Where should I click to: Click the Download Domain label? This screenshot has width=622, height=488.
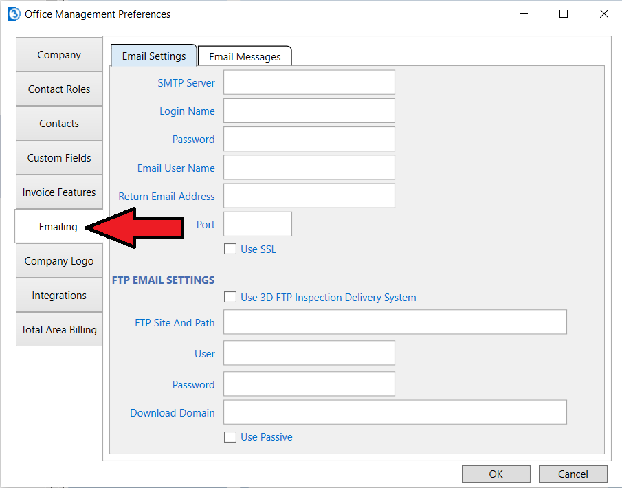point(173,412)
